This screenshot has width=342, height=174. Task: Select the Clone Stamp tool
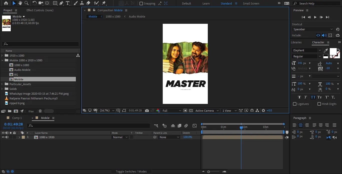82,3
